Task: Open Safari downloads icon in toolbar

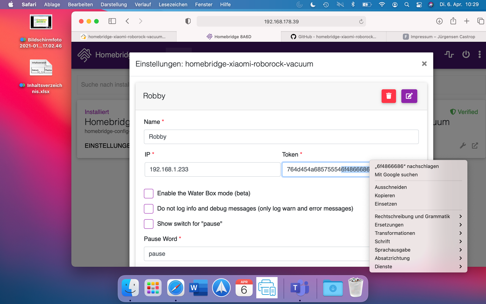Action: (x=439, y=21)
